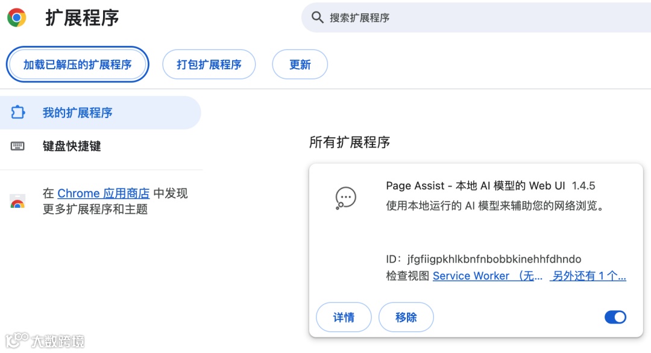Open 详情 for Page Assist
Screen dimensions: 651x353
point(344,317)
